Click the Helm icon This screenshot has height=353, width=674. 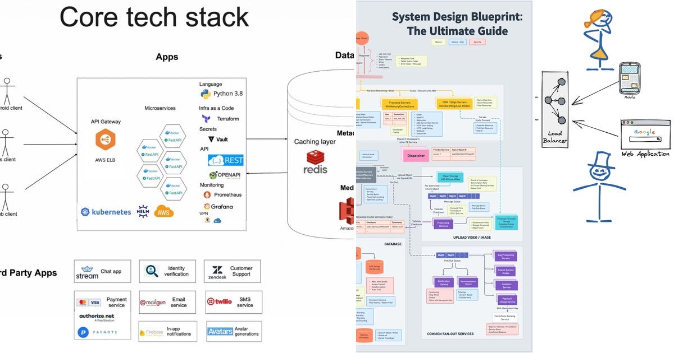143,211
